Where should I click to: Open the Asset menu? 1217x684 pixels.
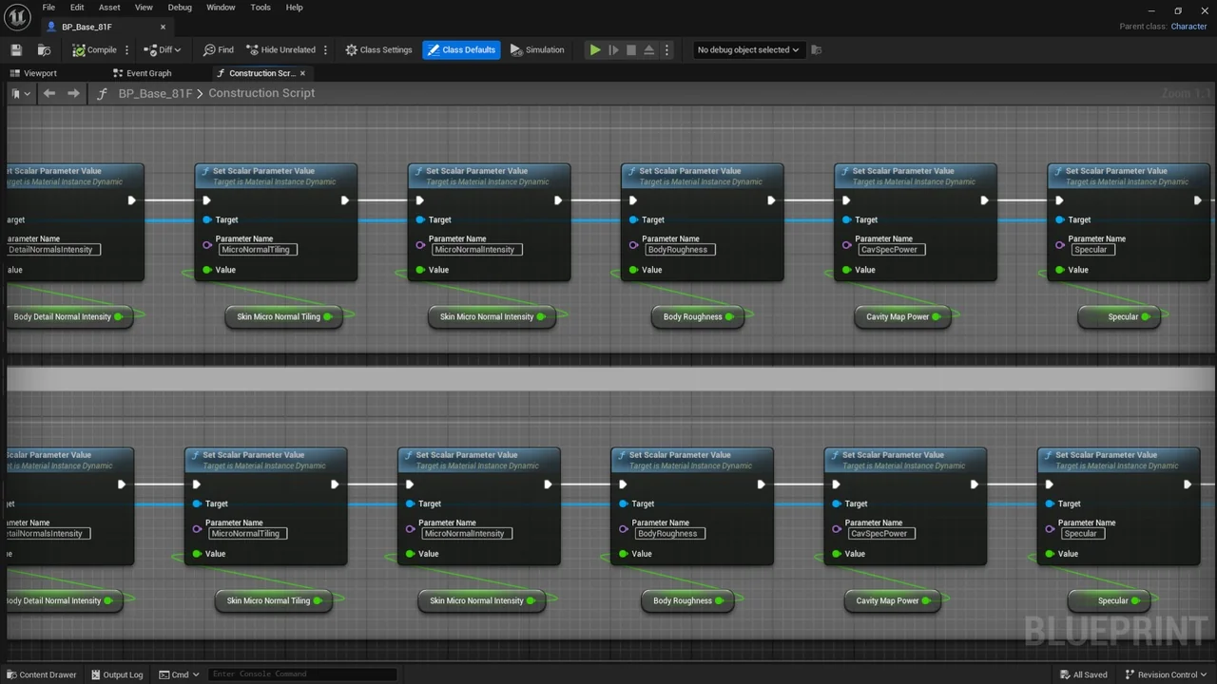(109, 8)
